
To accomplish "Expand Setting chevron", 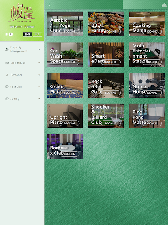I will (x=39, y=99).
